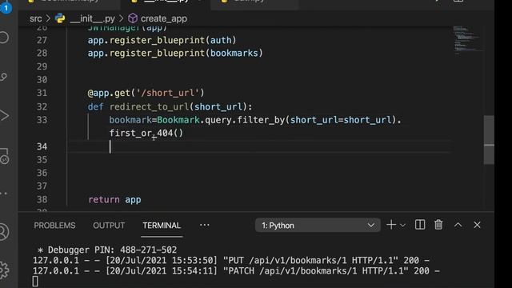Screen dimensions: 512x288
Task: Kill terminal with trash icon
Action: tap(438, 225)
